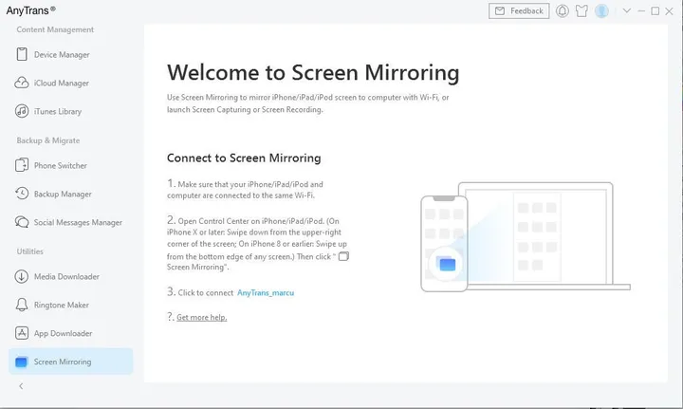Screen dimensions: 683x409
Task: Click the Connect to Screen Mirroring subheading
Action: pyautogui.click(x=244, y=158)
